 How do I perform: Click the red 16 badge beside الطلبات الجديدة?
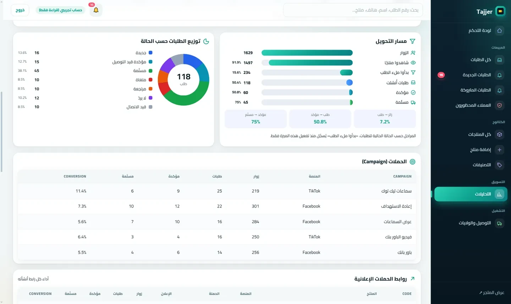(441, 75)
